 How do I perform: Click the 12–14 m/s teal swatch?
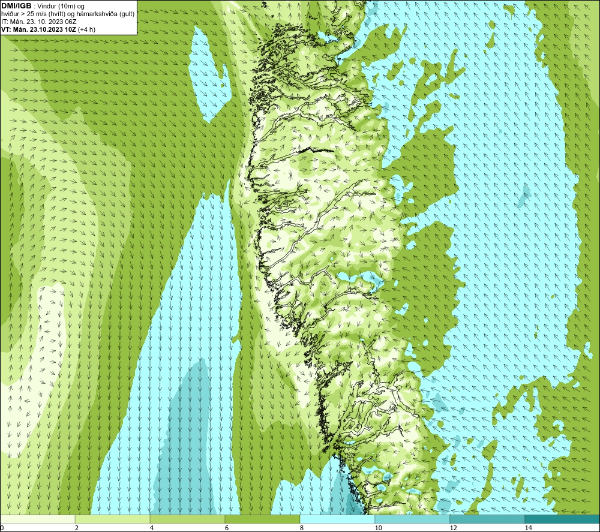[x=487, y=519]
